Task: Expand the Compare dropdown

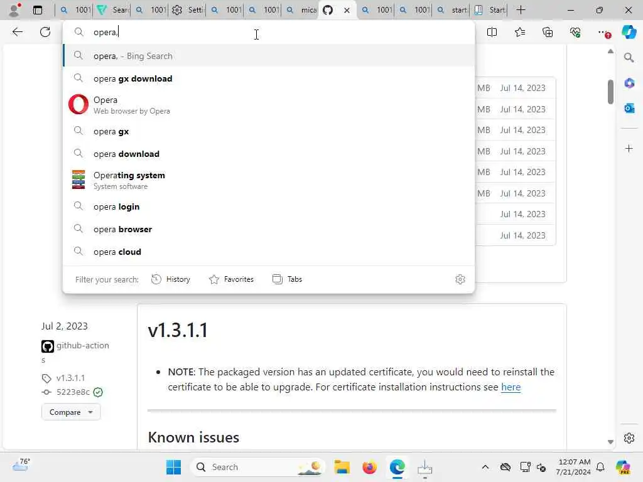Action: (x=71, y=412)
